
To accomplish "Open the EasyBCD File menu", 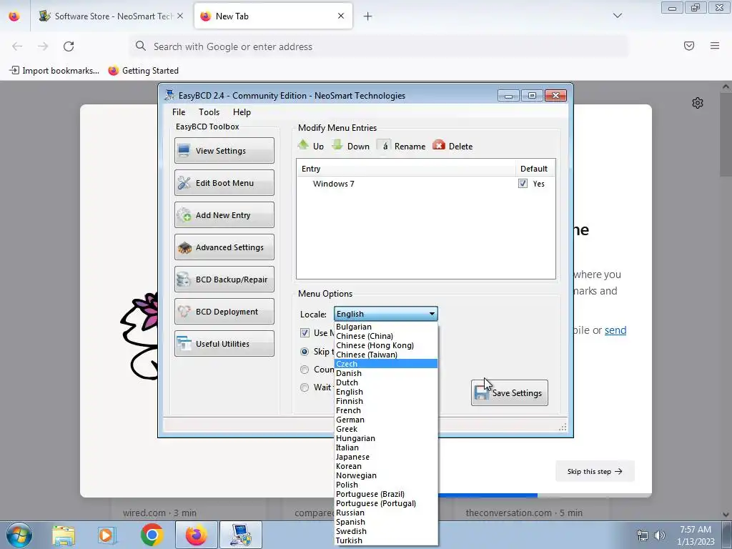I will point(179,112).
